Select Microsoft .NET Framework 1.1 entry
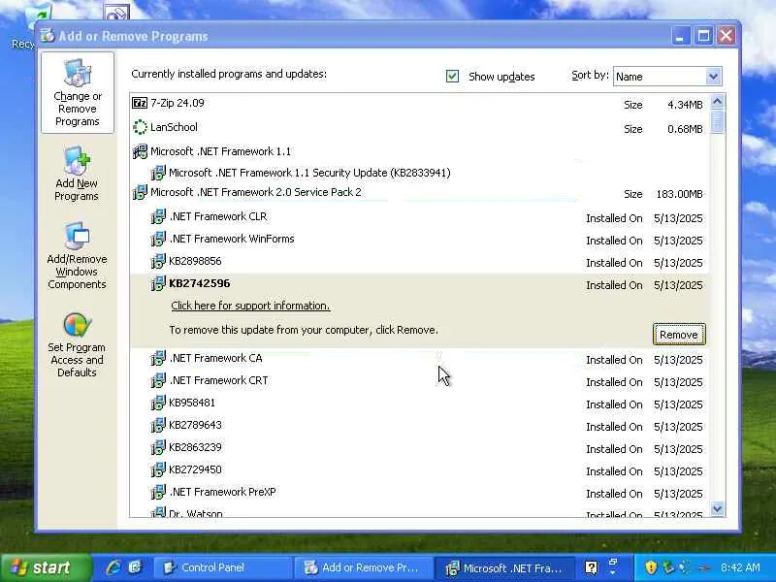The width and height of the screenshot is (776, 582). pyautogui.click(x=419, y=151)
